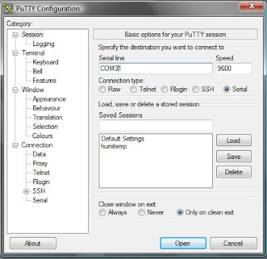Open the Translation category
Image resolution: width=267 pixels, height=259 pixels.
click(47, 117)
